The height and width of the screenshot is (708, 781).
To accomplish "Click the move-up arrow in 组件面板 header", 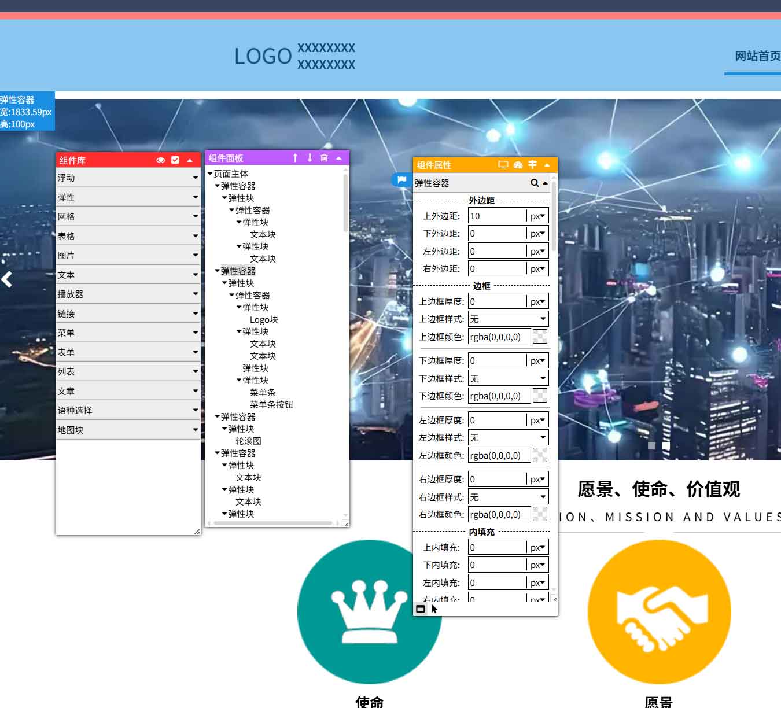I will tap(295, 158).
